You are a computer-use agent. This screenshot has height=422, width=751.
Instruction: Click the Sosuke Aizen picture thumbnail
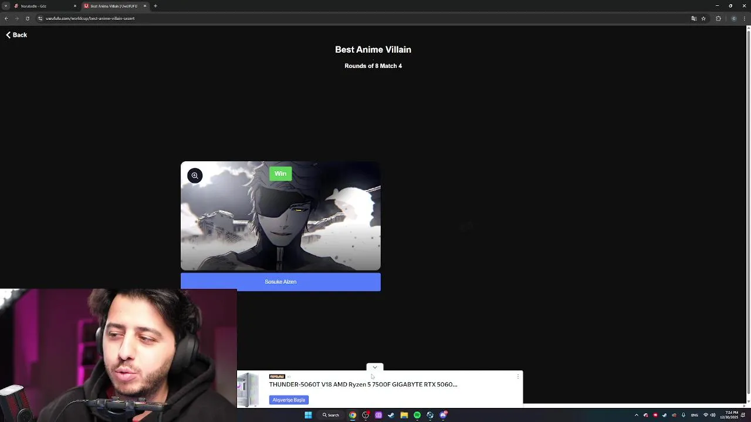coord(280,216)
